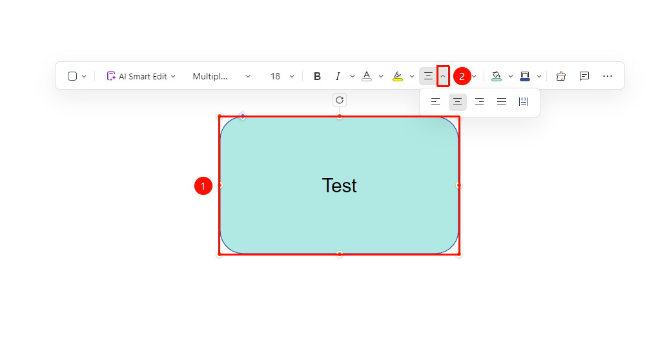667x362 pixels.
Task: Open more text style options beside Italic
Action: pyautogui.click(x=352, y=77)
